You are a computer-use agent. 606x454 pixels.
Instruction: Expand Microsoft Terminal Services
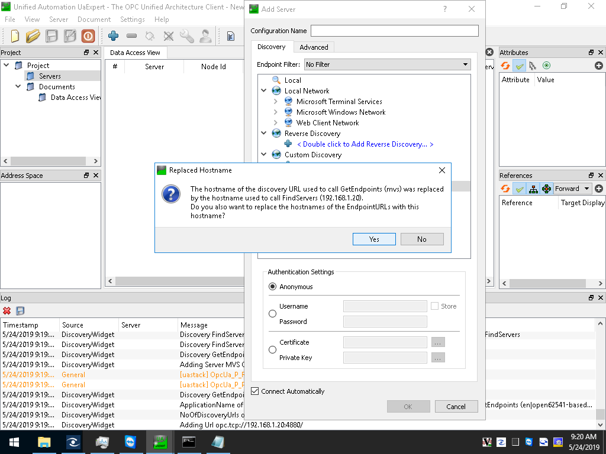coord(275,101)
